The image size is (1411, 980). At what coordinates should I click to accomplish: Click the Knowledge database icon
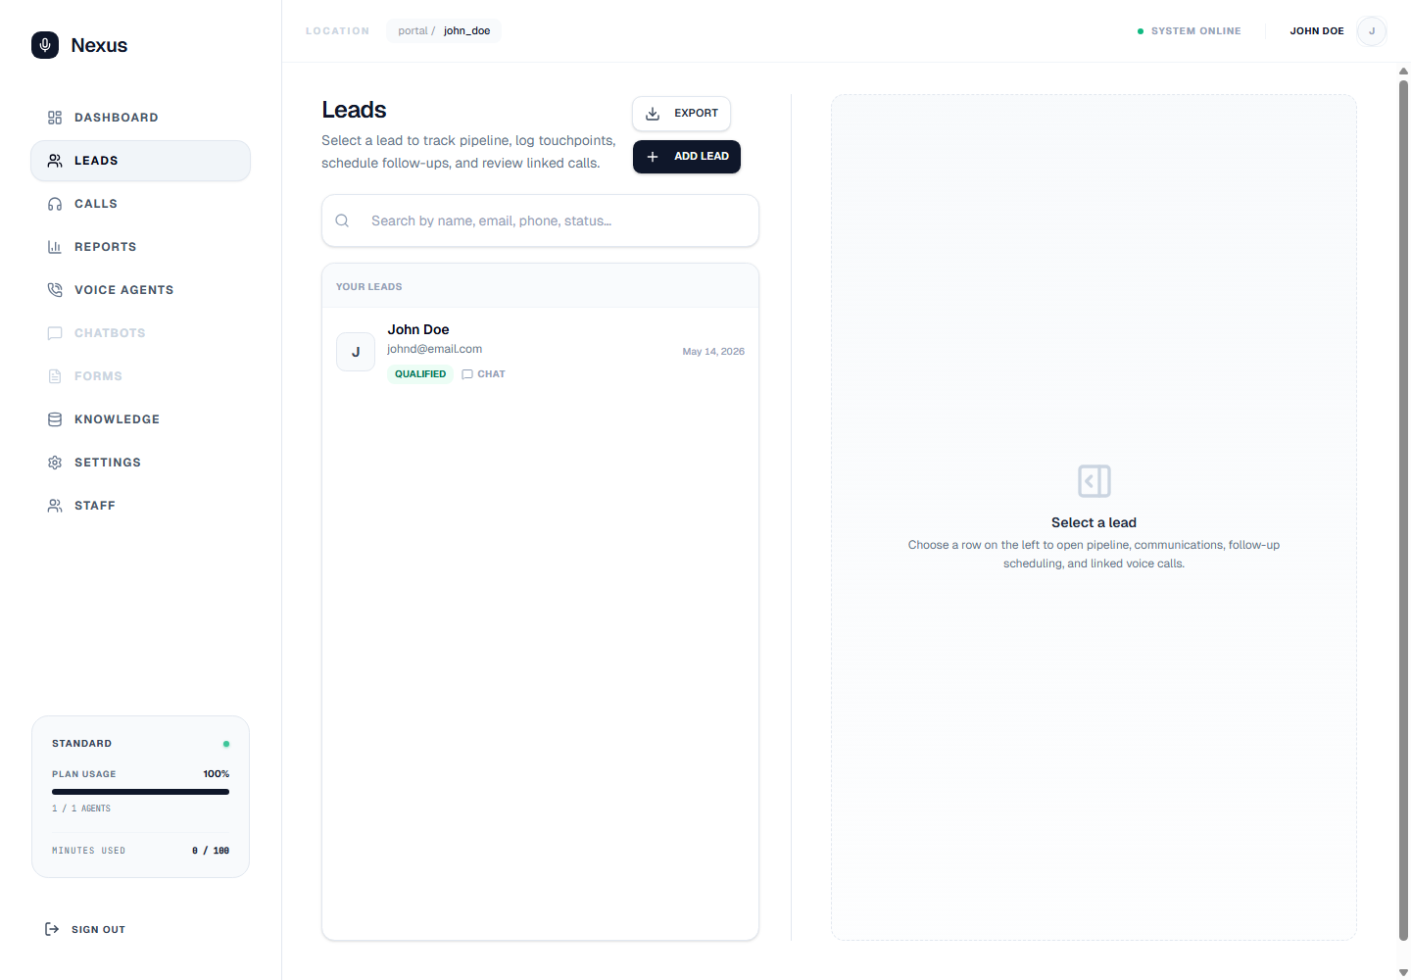[x=55, y=419]
